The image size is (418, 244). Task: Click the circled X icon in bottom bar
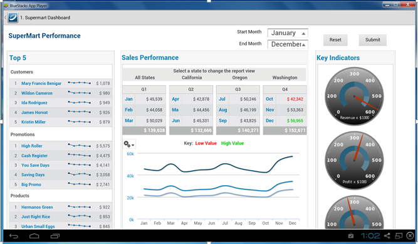click(410, 236)
